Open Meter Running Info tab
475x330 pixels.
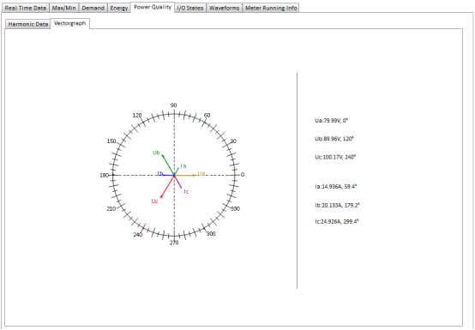click(271, 8)
